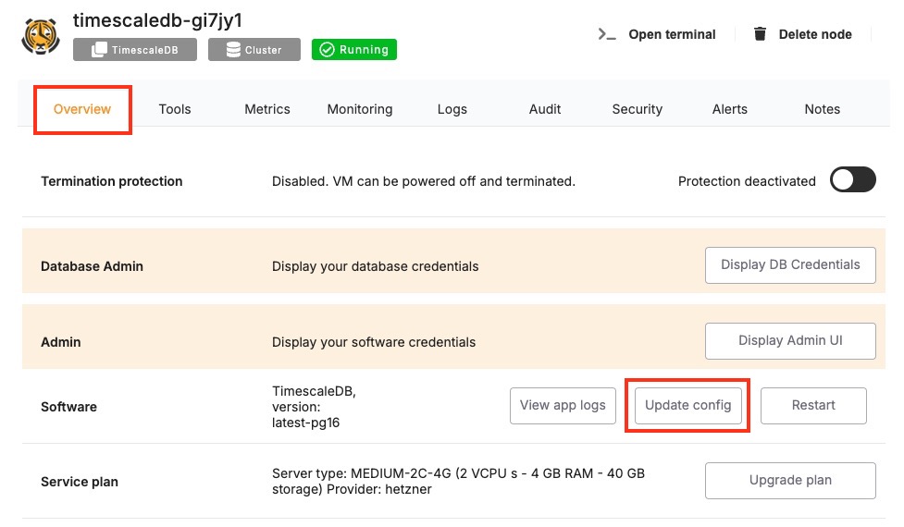
Task: Click the TimescaleDB tiger logo icon
Action: pos(41,35)
